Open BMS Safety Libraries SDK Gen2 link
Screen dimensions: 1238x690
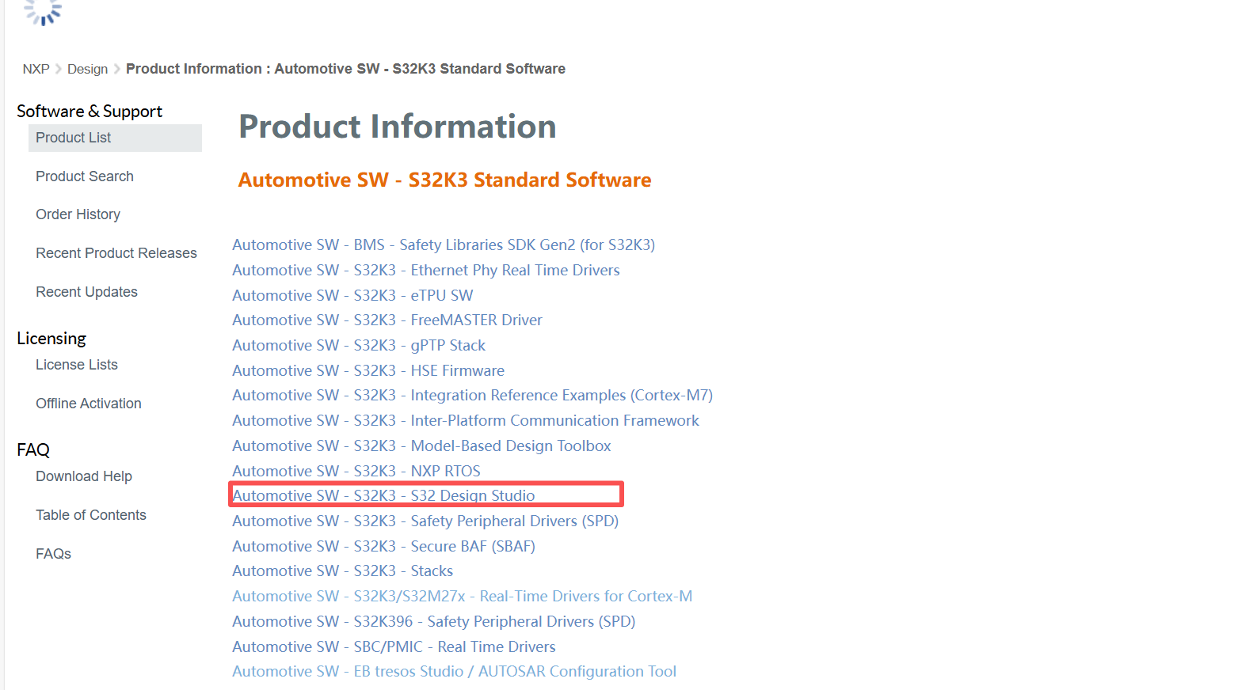[444, 245]
